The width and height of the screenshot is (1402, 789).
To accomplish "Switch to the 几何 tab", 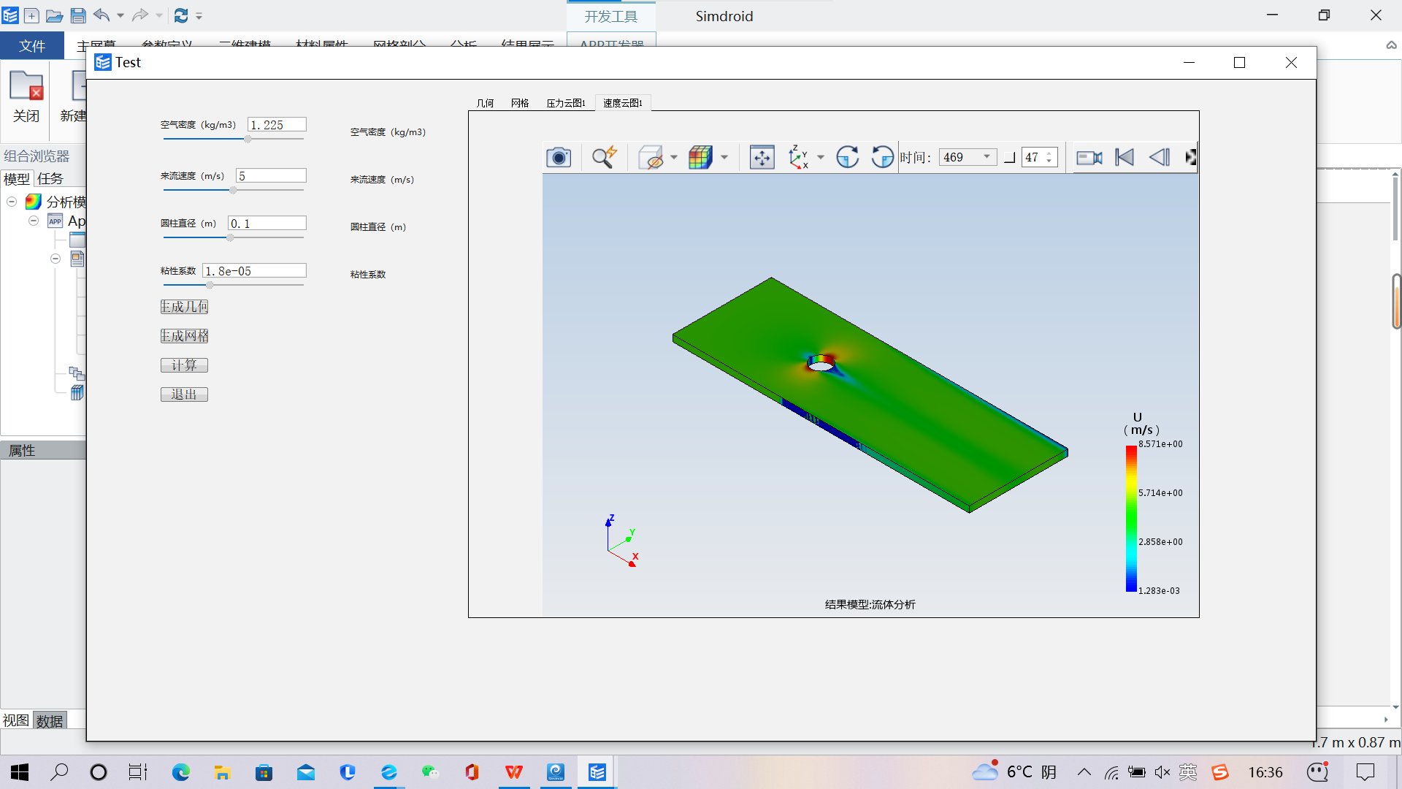I will coord(485,103).
